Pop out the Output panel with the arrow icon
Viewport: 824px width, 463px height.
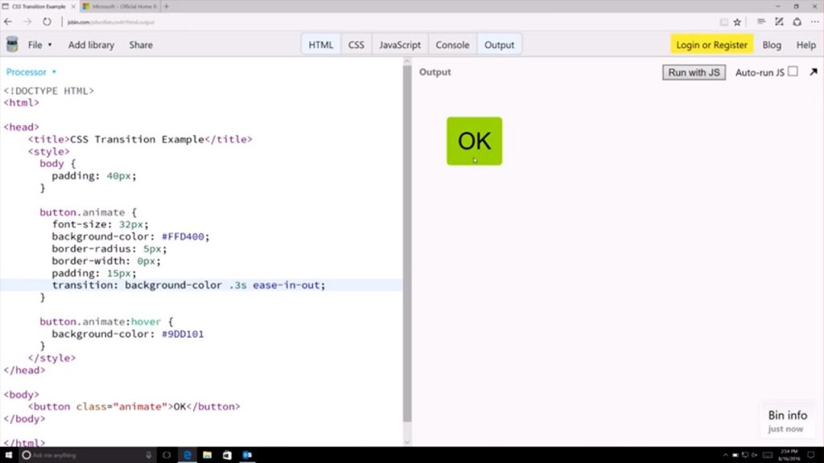[813, 72]
